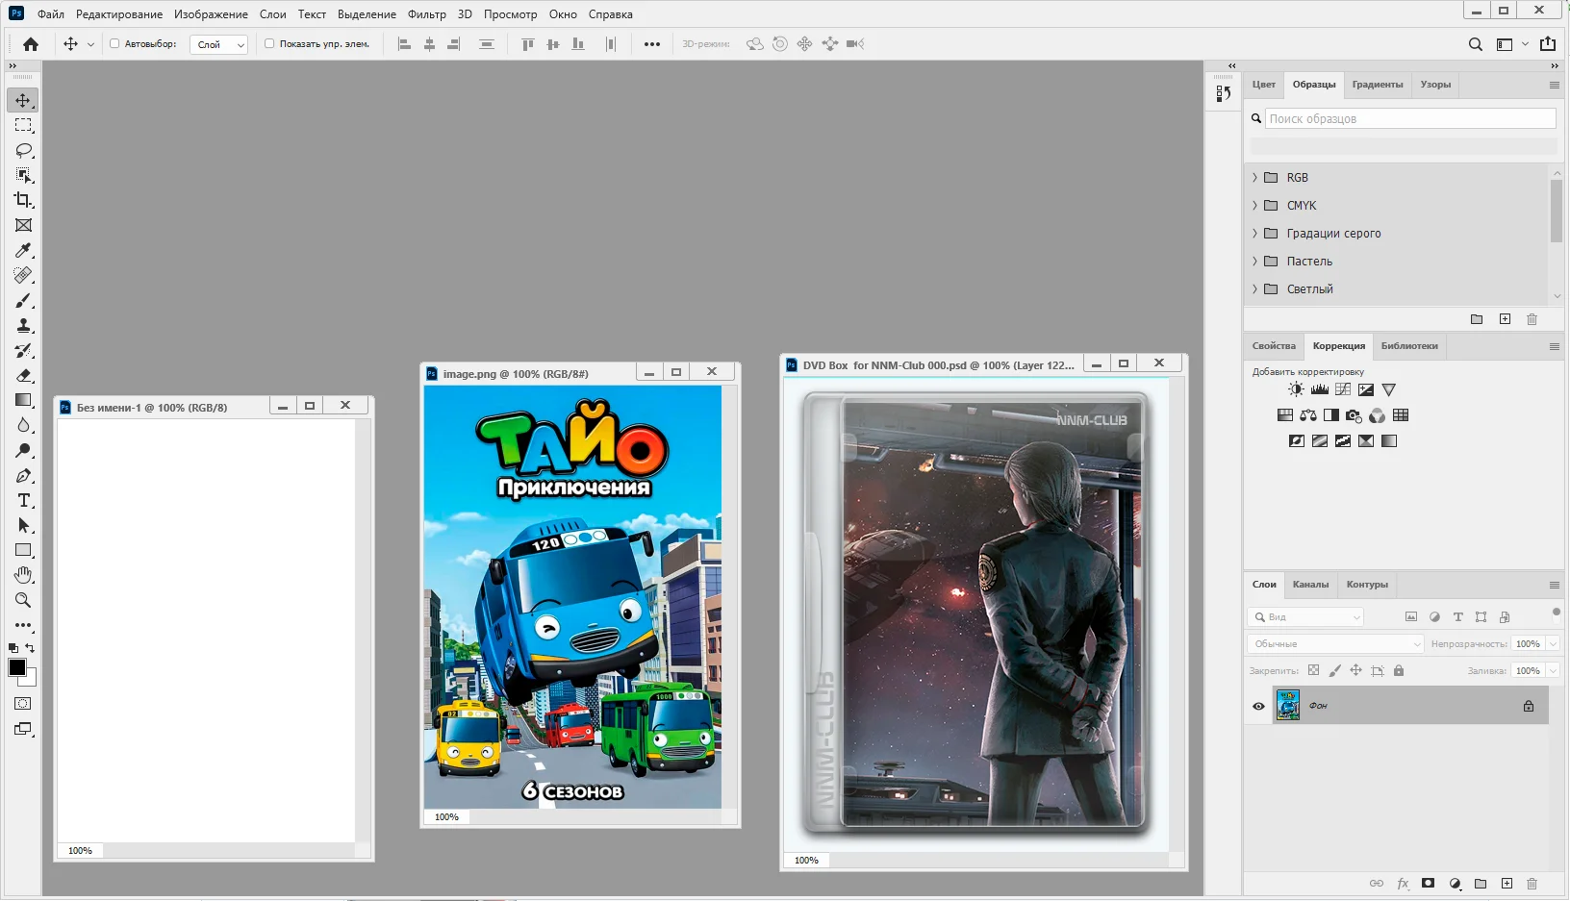Click the Share icon in options bar

tap(1548, 44)
